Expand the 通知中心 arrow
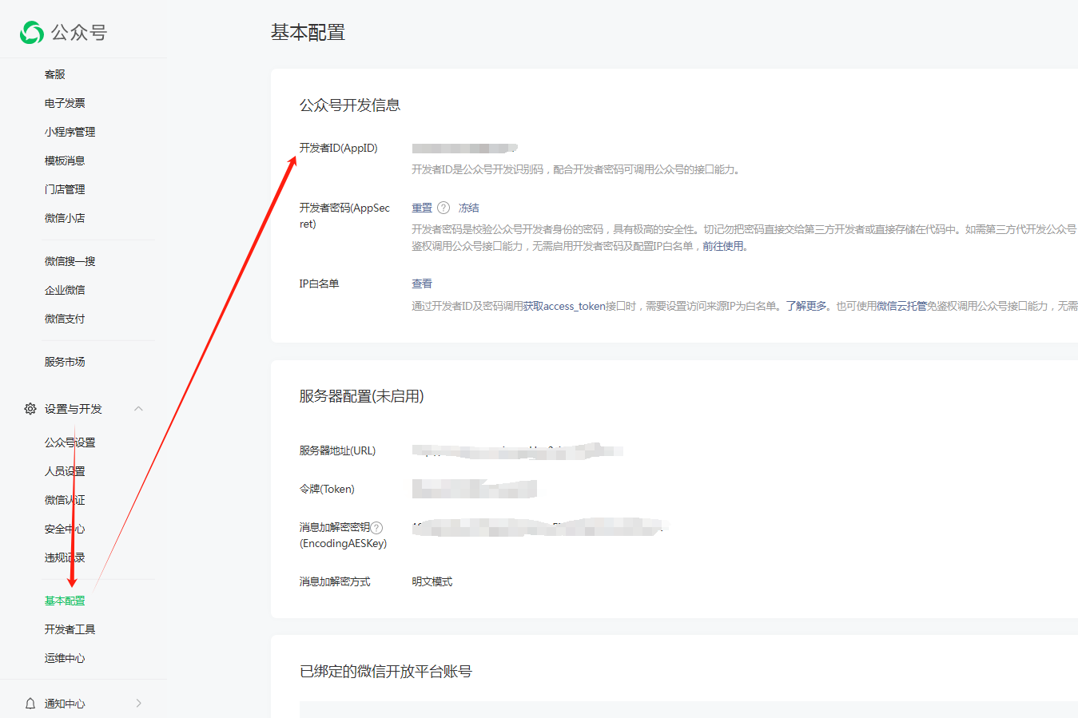 (138, 704)
